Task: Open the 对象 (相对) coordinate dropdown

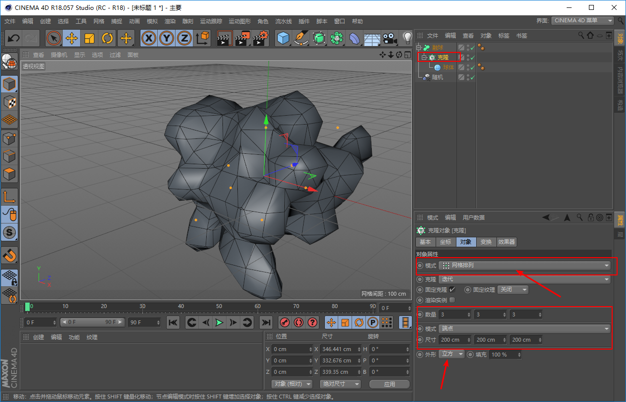Action: pyautogui.click(x=292, y=384)
